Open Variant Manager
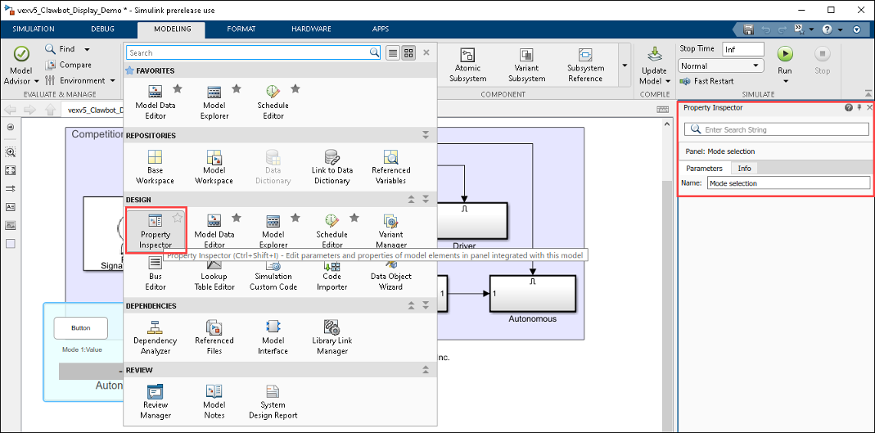 pyautogui.click(x=391, y=231)
